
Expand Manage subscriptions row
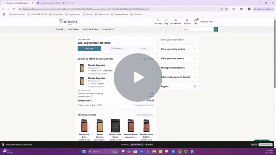point(178,68)
